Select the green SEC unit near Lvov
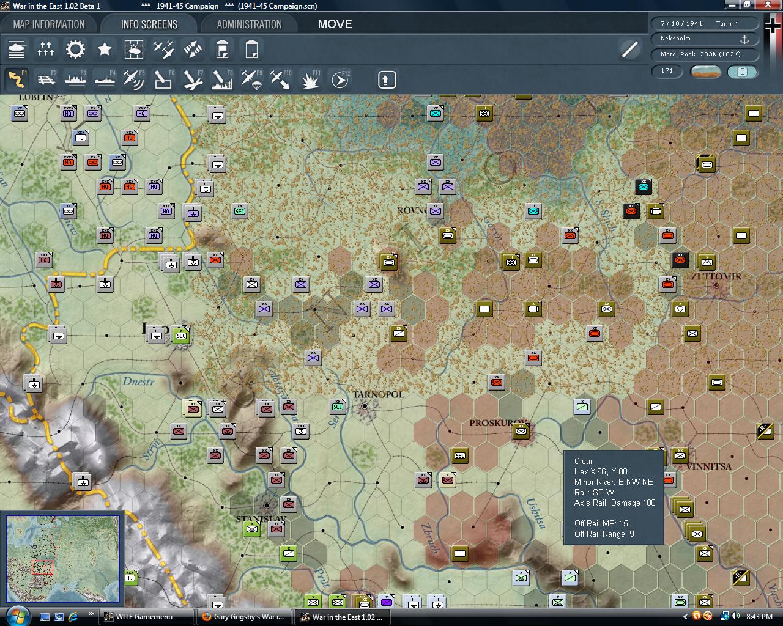This screenshot has height=626, width=783. point(180,335)
